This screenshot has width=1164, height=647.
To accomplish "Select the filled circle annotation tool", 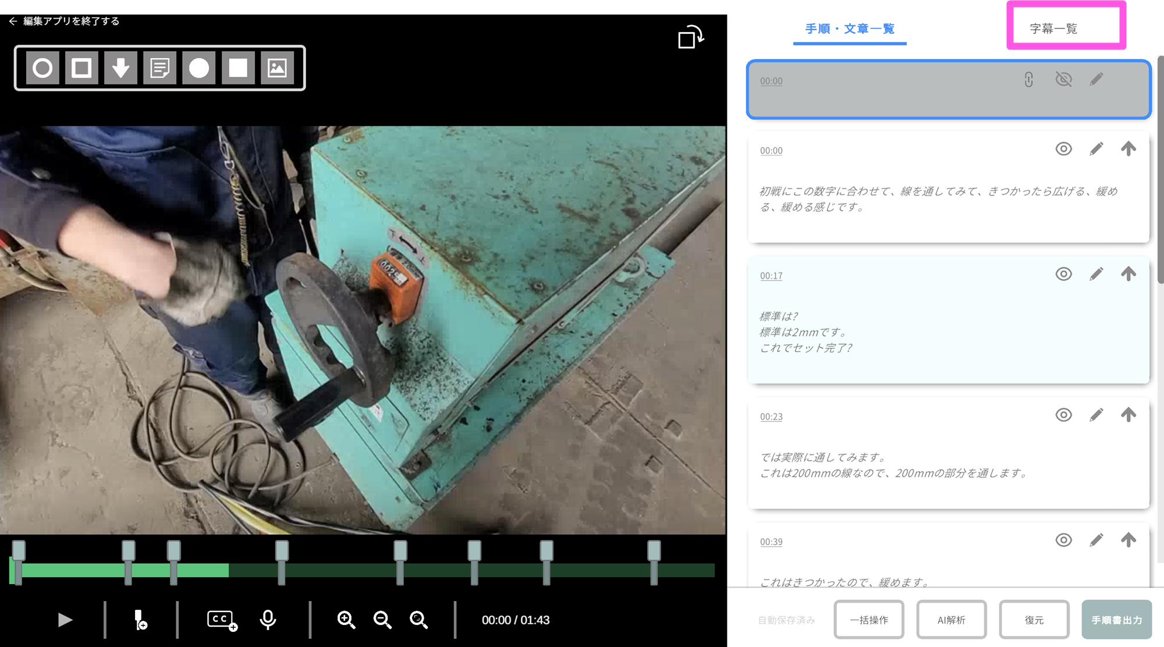I will 199,68.
